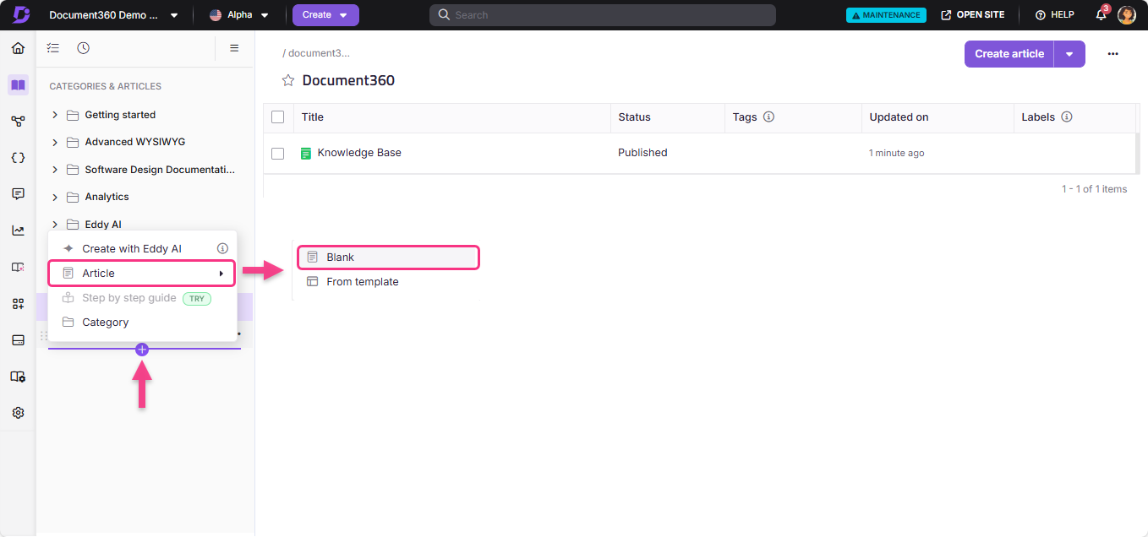
Task: Toggle the favorite star next to Document360
Action: [287, 79]
